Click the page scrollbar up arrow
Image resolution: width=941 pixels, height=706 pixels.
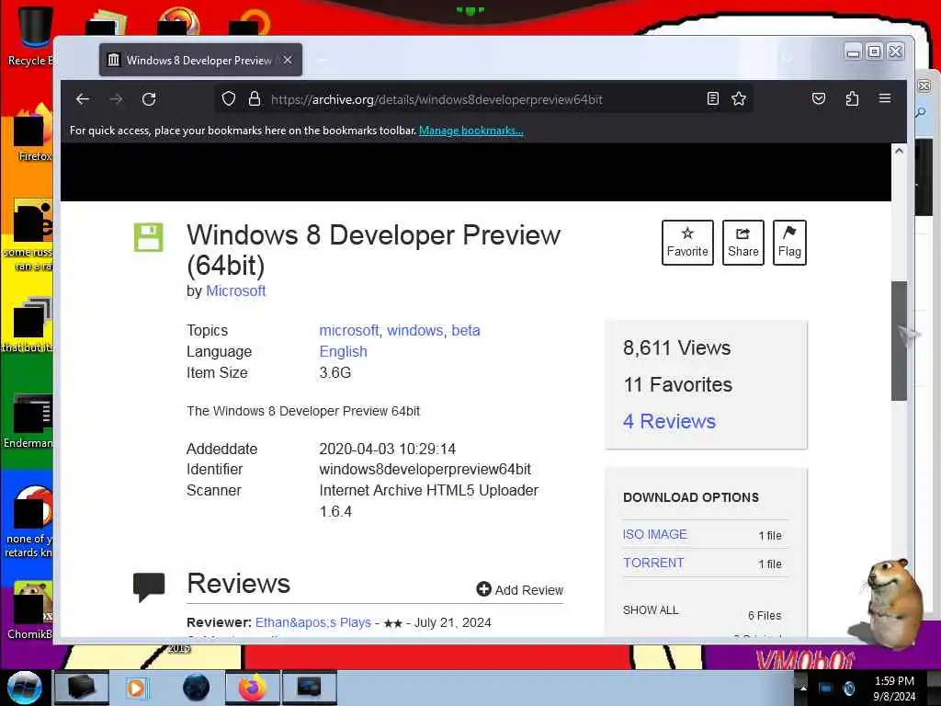click(x=899, y=151)
